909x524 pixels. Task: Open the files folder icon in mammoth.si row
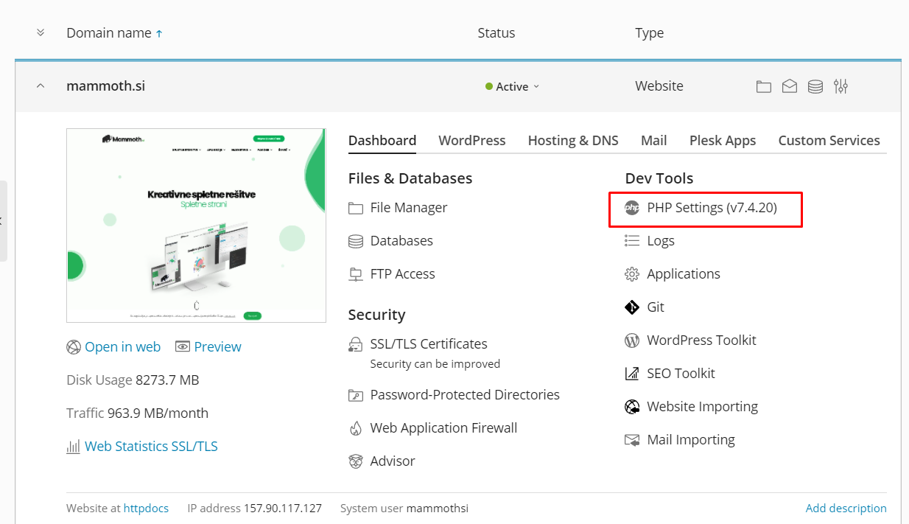[764, 86]
